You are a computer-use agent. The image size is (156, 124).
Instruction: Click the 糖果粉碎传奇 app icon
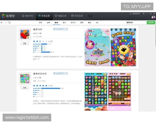[x=25, y=79]
